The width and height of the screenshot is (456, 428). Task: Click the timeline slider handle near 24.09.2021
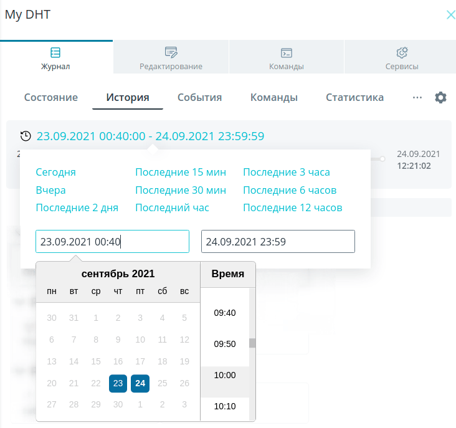[382, 159]
